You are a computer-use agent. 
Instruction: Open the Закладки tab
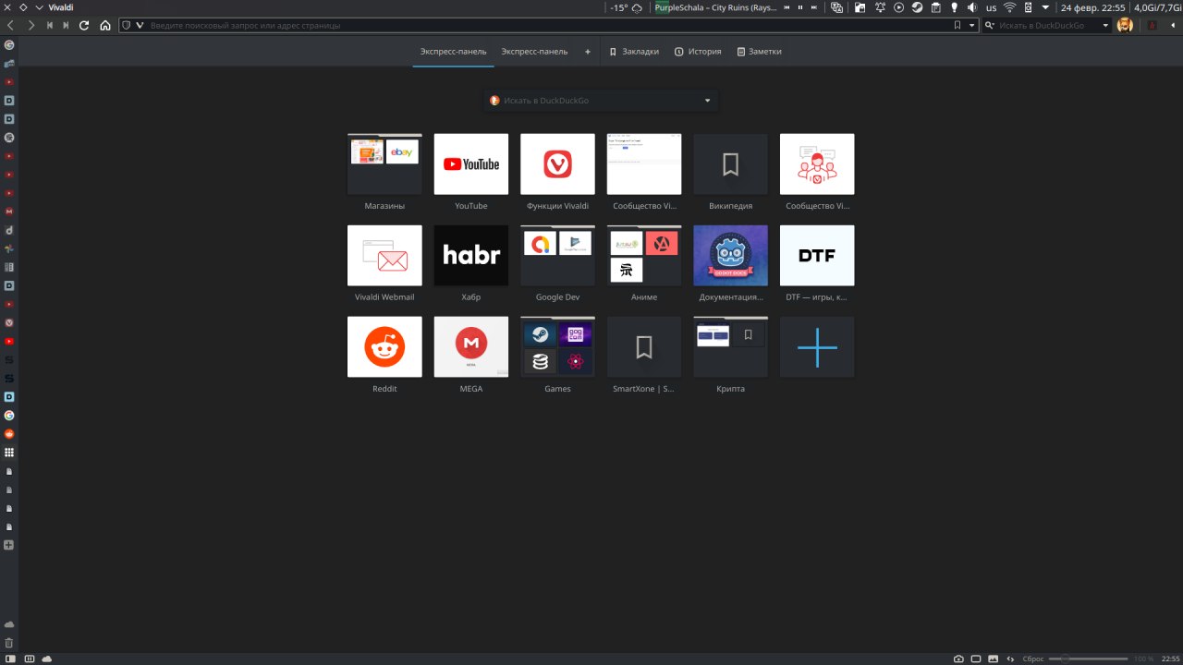[x=634, y=52]
